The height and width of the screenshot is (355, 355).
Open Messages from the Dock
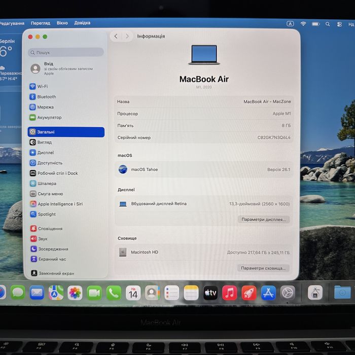[x=18, y=293]
